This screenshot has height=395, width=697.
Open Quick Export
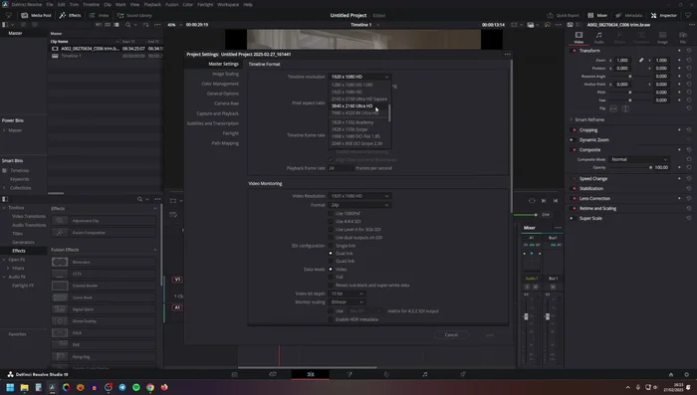tap(564, 15)
